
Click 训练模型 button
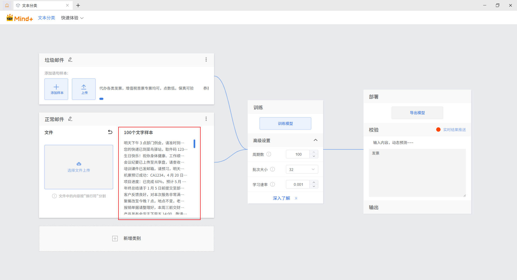click(285, 124)
